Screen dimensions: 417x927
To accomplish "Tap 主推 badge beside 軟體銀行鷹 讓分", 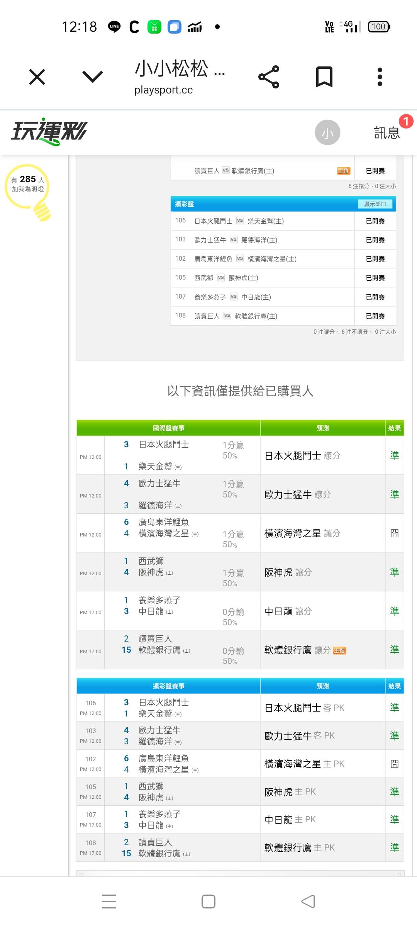I will click(x=339, y=651).
